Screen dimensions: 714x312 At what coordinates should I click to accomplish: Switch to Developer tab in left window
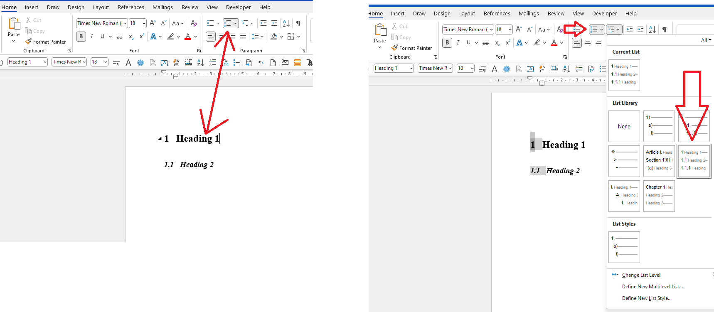click(239, 7)
